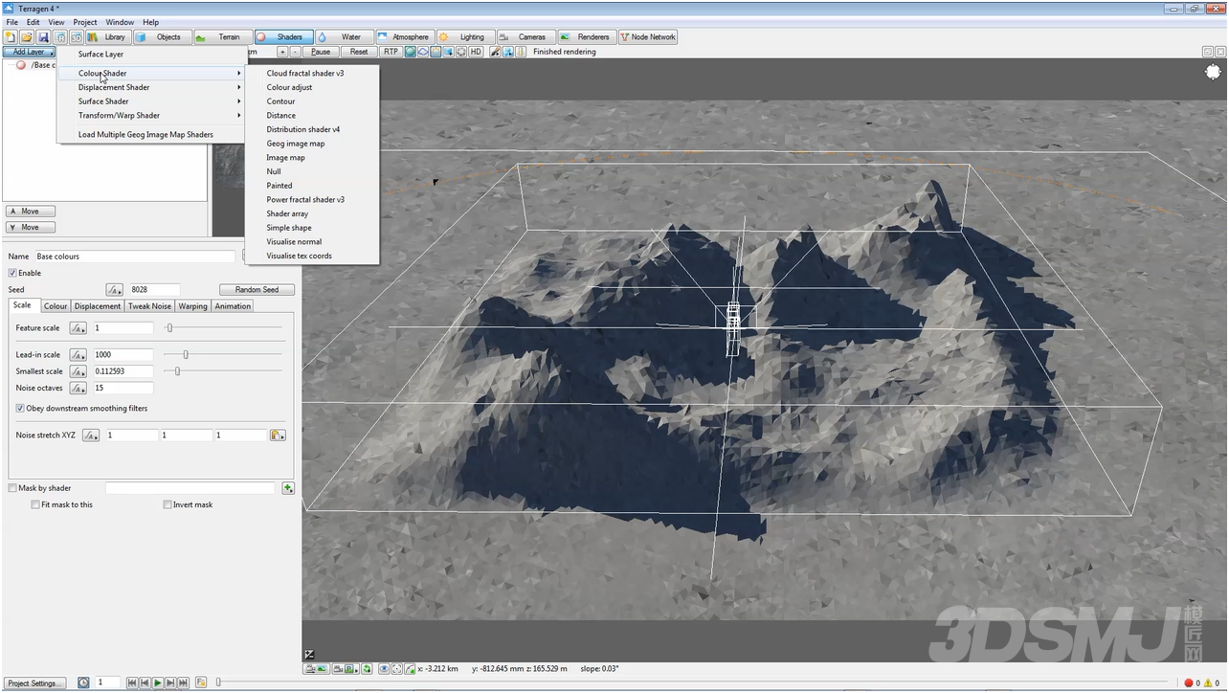1229x693 pixels.
Task: Open the Atmosphere layout
Action: (x=405, y=37)
